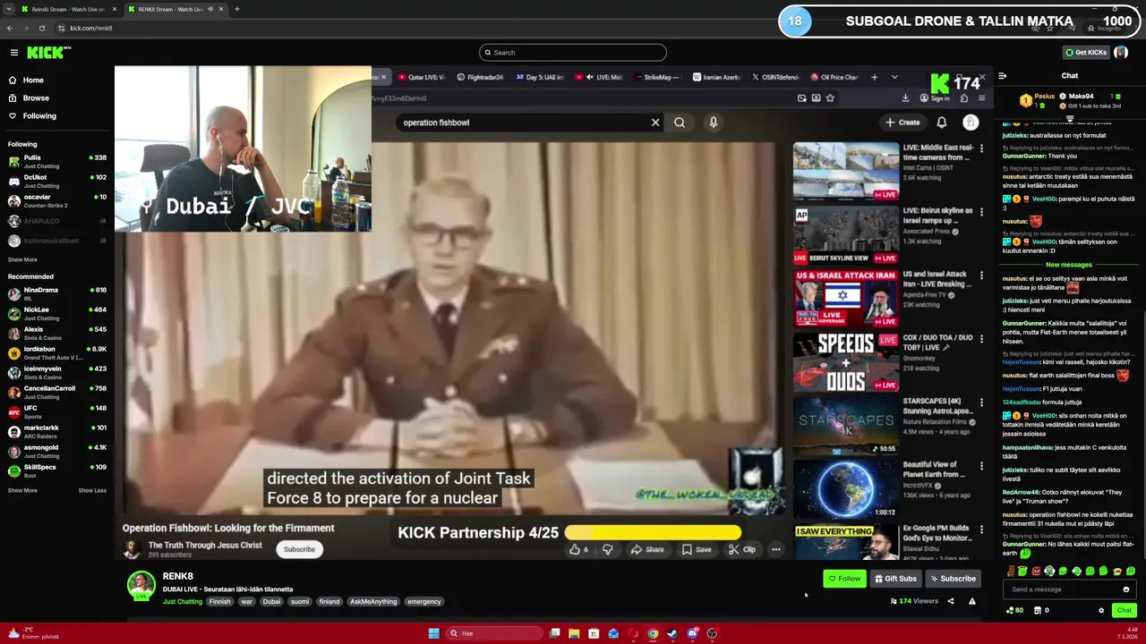Activate YouTube voice search microphone

click(x=714, y=123)
